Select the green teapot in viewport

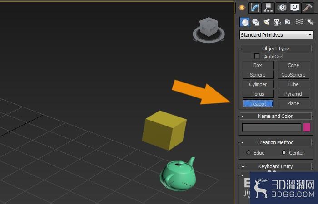178,174
